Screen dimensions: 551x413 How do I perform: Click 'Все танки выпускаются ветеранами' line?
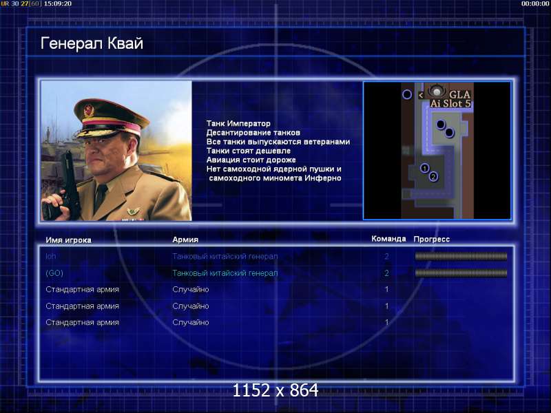(278, 142)
